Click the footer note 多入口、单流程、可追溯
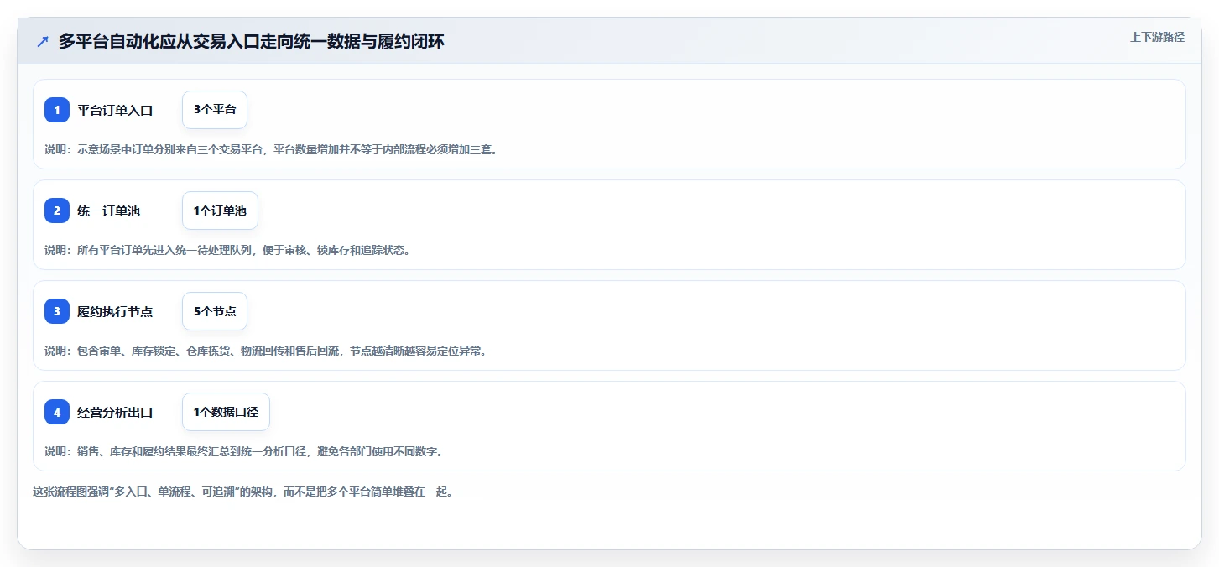Viewport: 1219px width, 567px height. pyautogui.click(x=243, y=492)
